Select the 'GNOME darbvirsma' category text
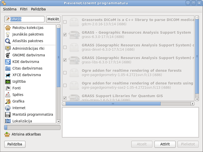 29,55
